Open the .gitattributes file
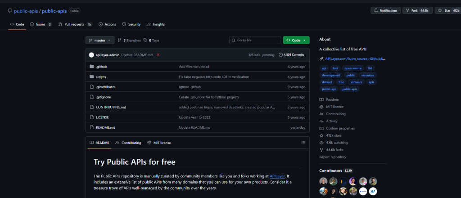Viewport: 461px width, 198px height. coord(105,87)
